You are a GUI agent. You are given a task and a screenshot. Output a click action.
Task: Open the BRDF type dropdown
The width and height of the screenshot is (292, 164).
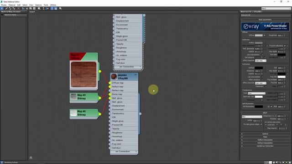click(x=252, y=117)
